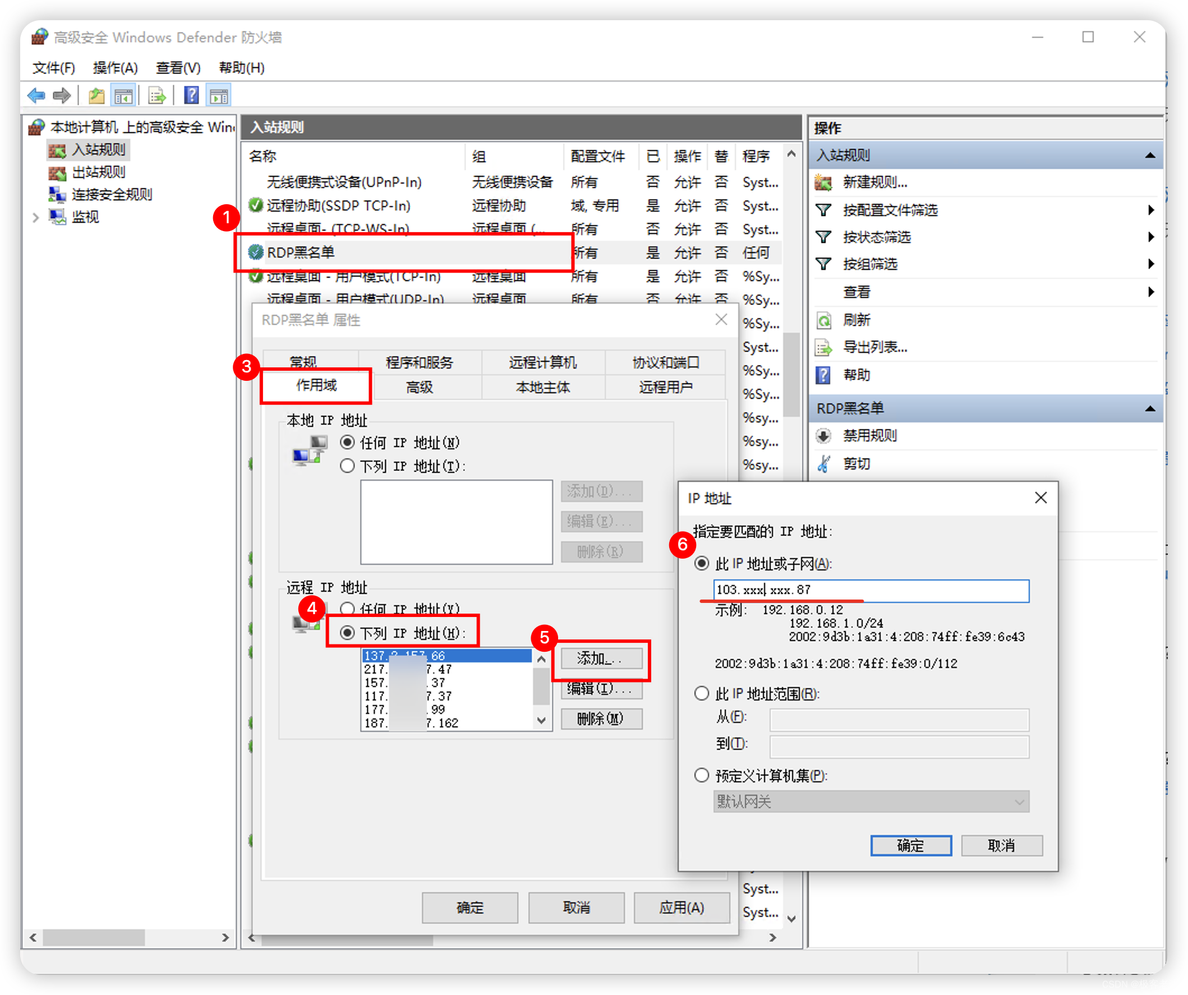Select 预定义计算机集(P) radio button
The image size is (1188, 995).
pos(702,776)
